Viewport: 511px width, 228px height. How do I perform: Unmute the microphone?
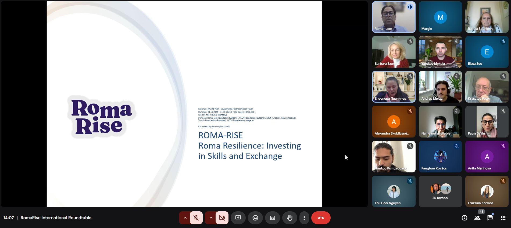point(196,218)
